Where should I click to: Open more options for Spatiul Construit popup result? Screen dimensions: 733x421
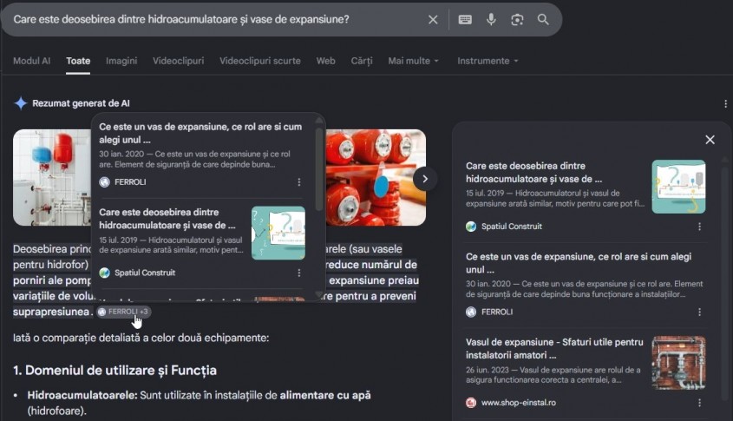pos(299,273)
